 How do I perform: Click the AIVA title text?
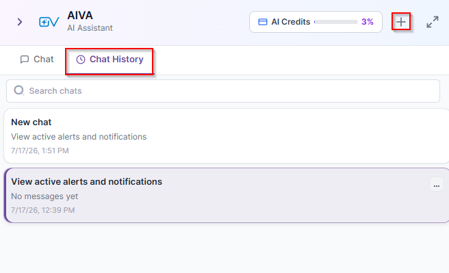80,16
